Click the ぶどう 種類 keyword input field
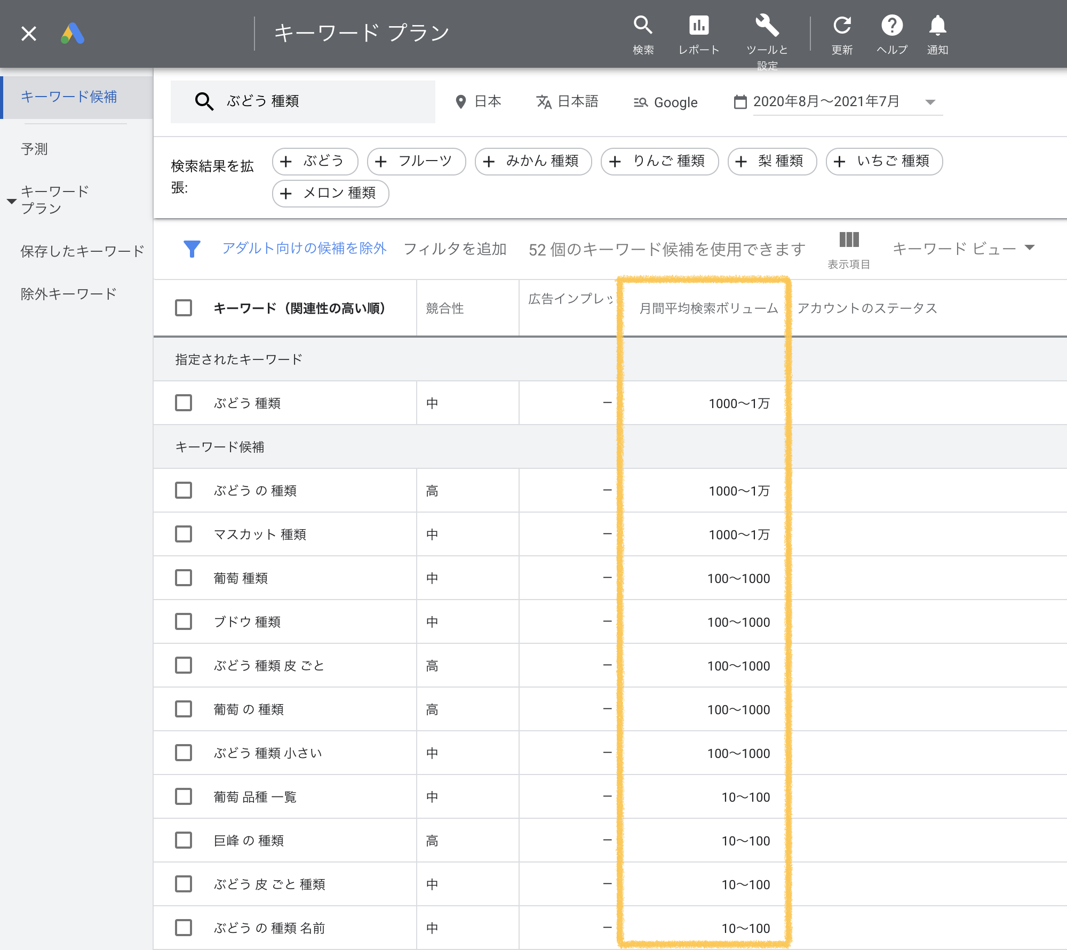 tap(303, 101)
